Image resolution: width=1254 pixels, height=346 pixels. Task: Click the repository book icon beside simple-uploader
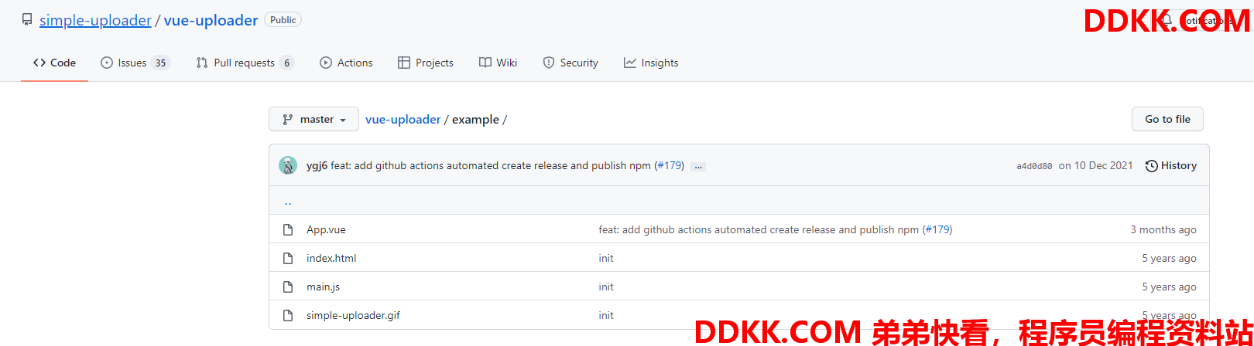pos(27,20)
